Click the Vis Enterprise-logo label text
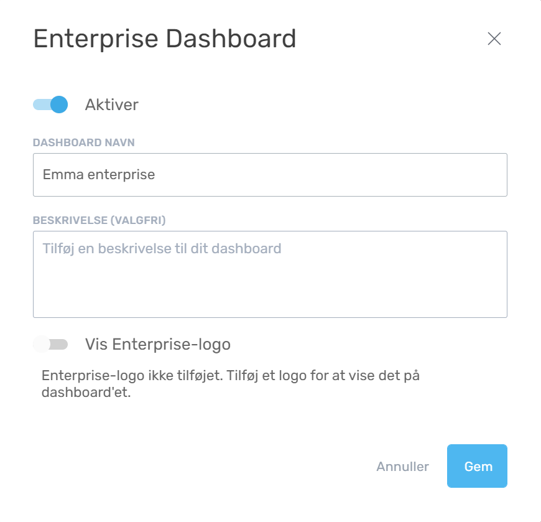541x522 pixels. 157,344
